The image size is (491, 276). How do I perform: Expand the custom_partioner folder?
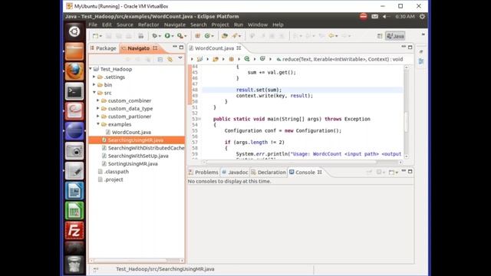click(98, 116)
